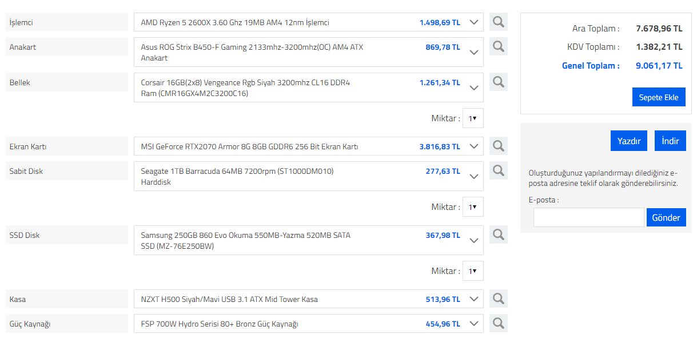Click the 277,63 TL hard disk price
Image resolution: width=693 pixels, height=338 pixels.
443,171
